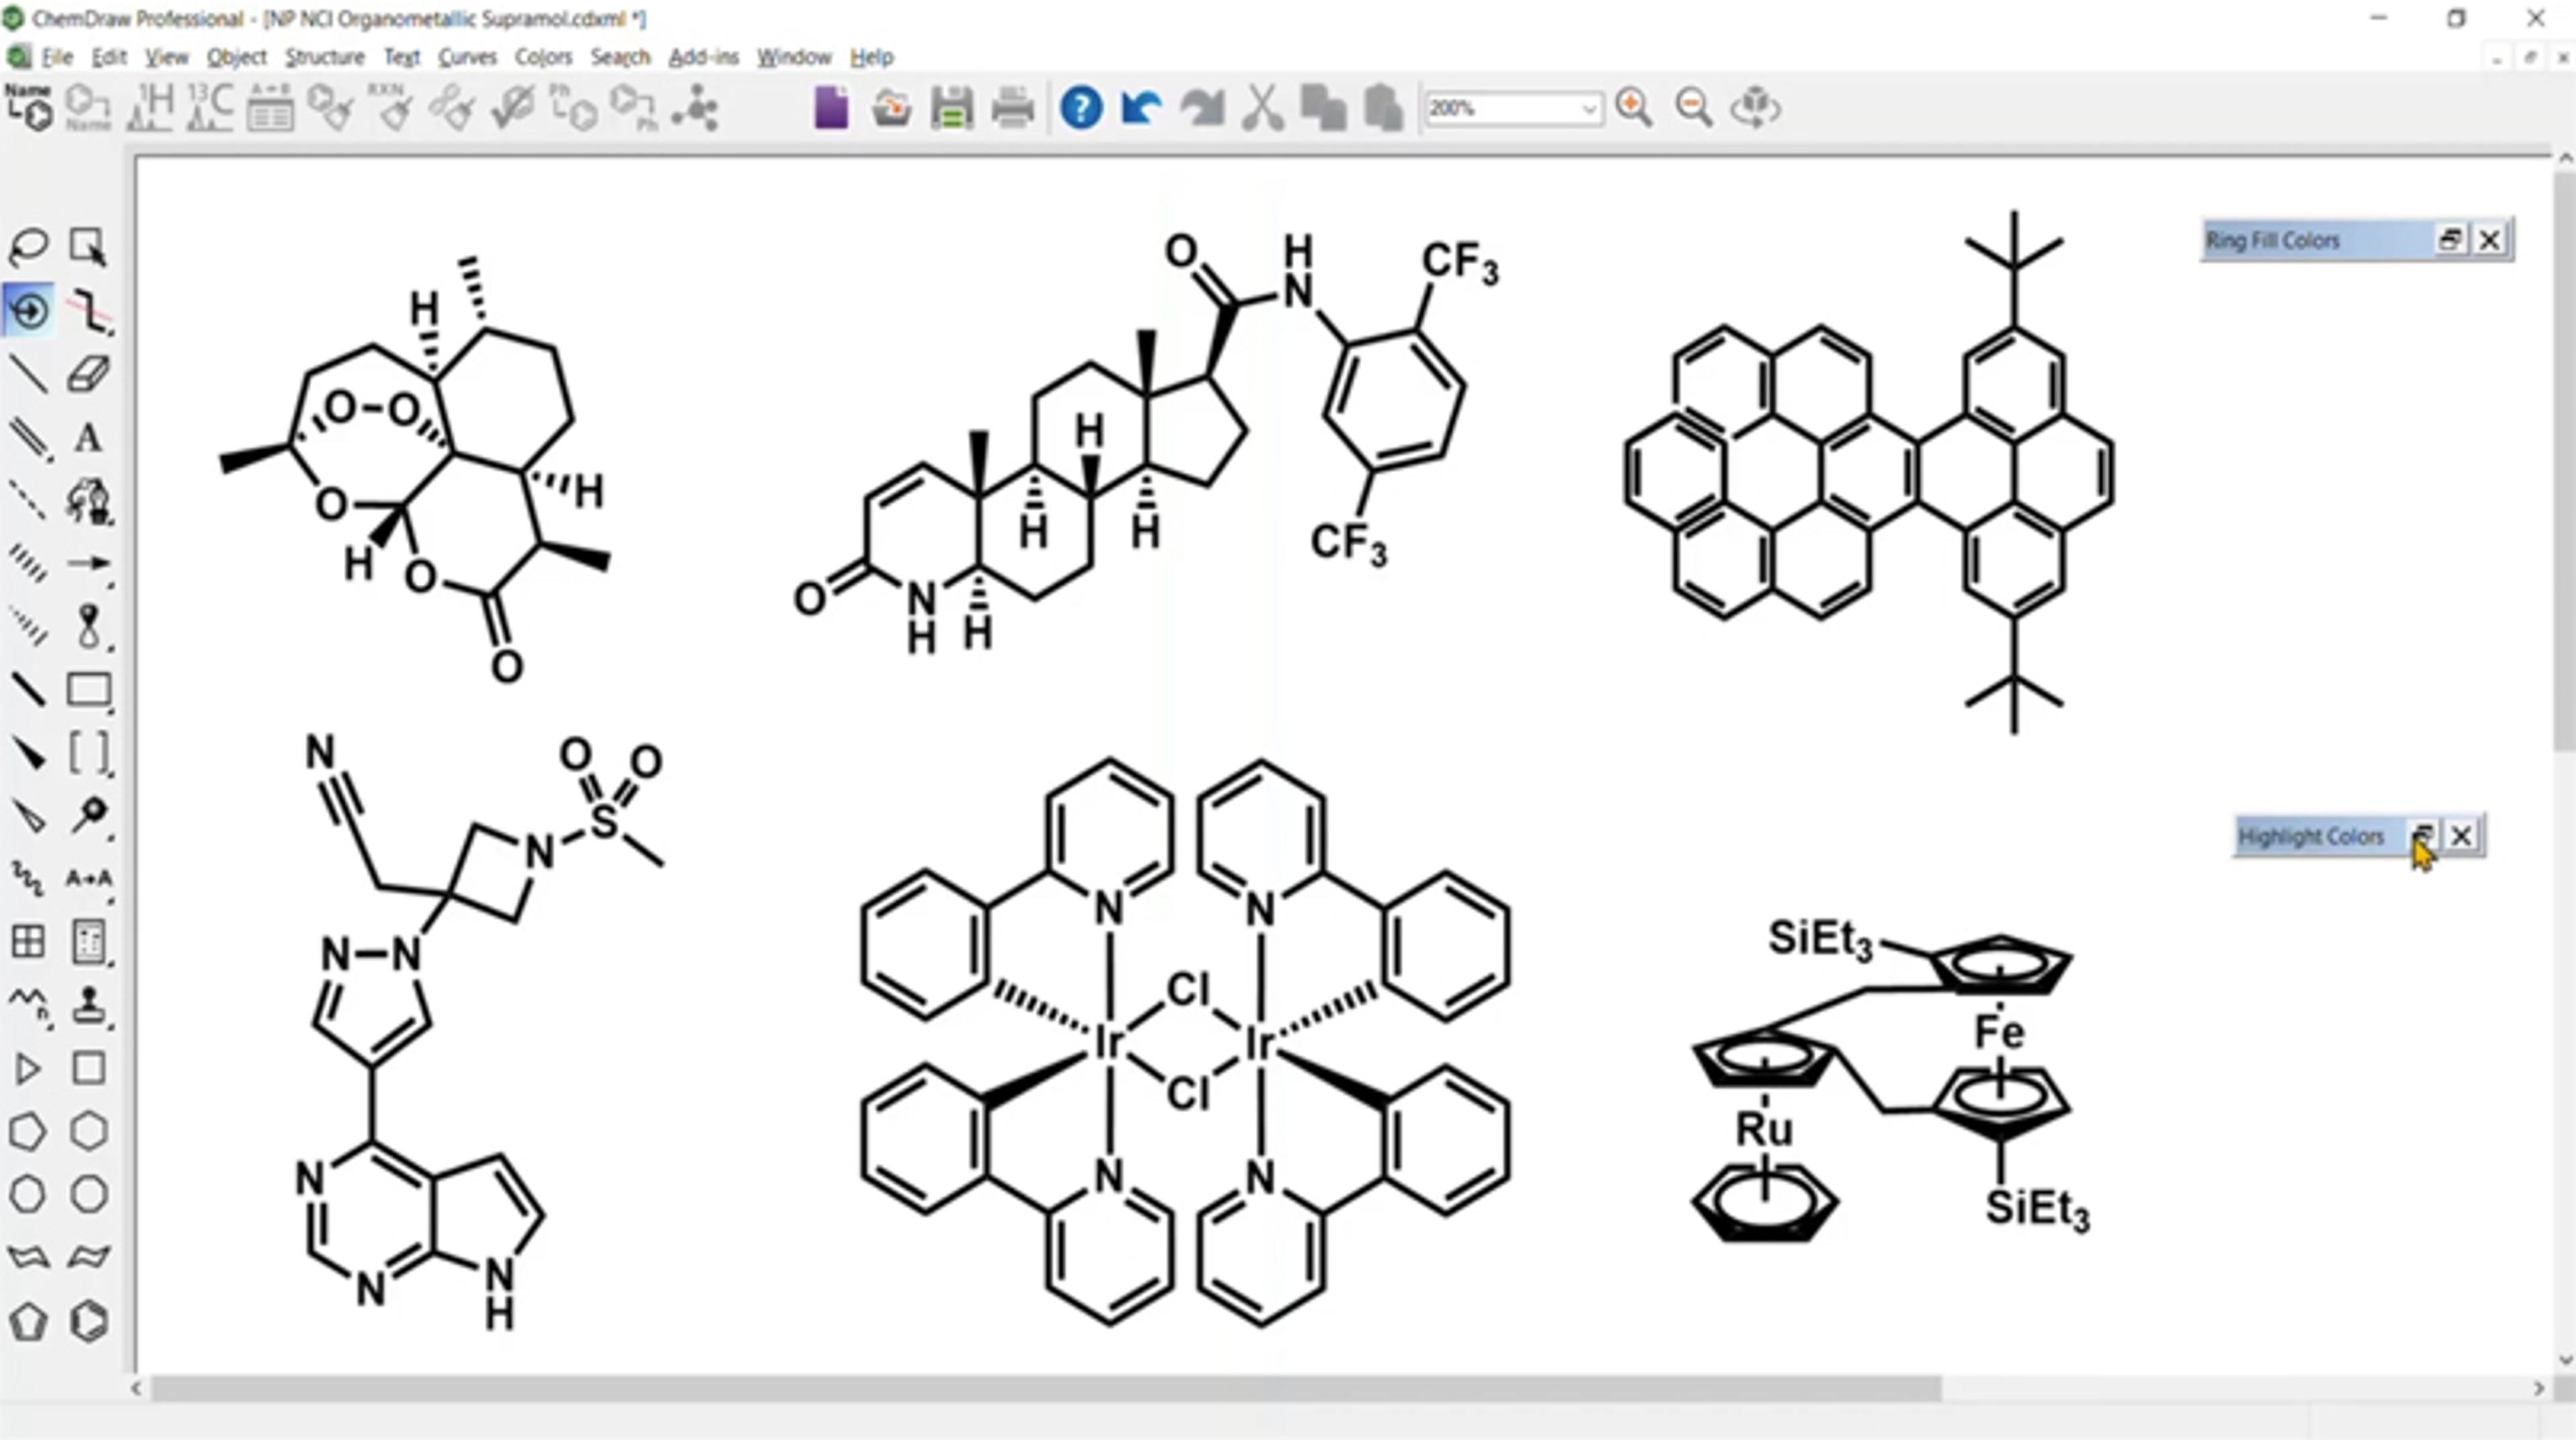Click the Save document icon
Screen dimensions: 2576x1440
tap(951, 108)
